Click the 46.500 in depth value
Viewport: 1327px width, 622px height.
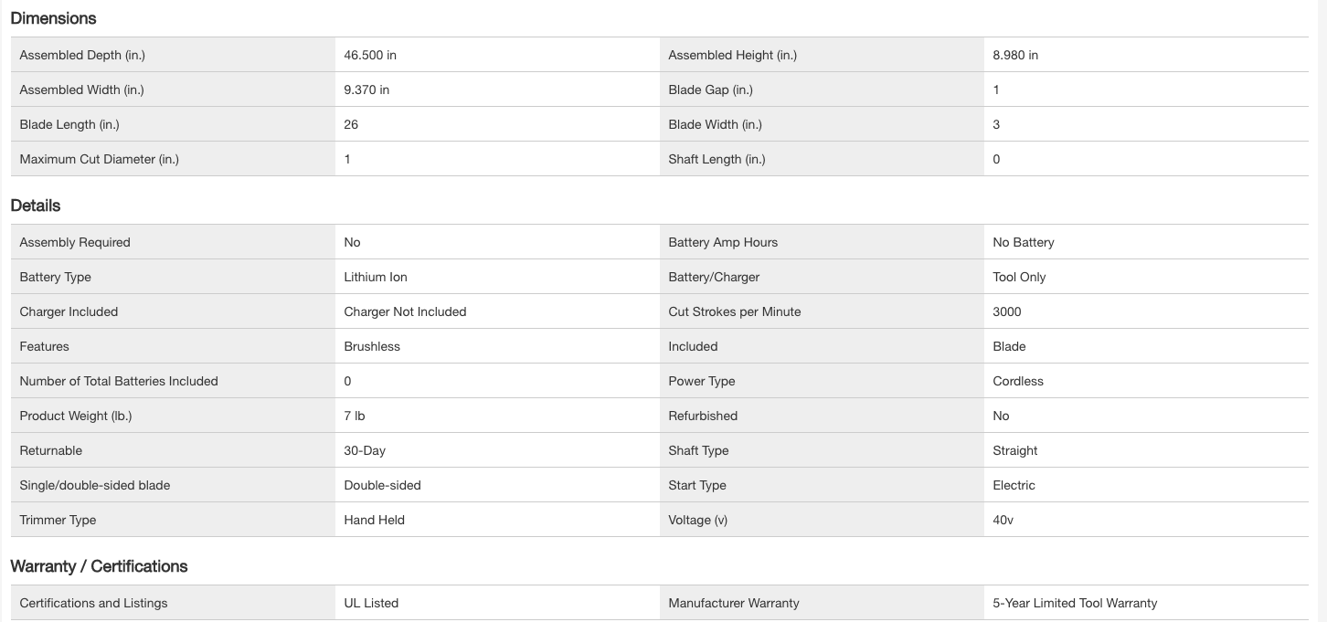[x=370, y=55]
